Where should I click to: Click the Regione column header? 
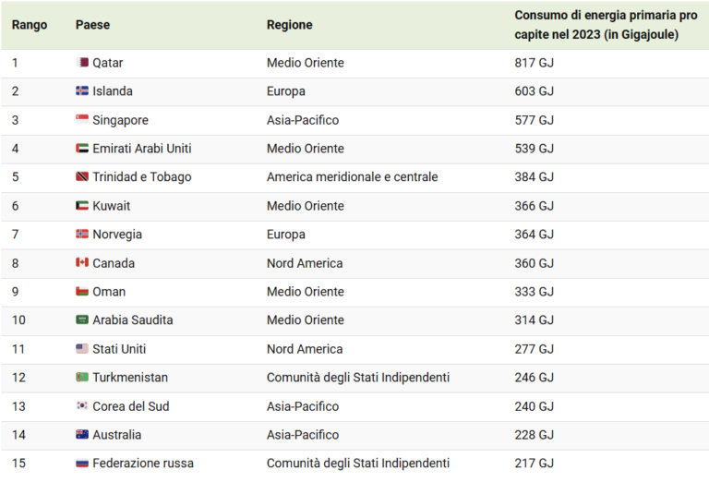[x=289, y=25]
